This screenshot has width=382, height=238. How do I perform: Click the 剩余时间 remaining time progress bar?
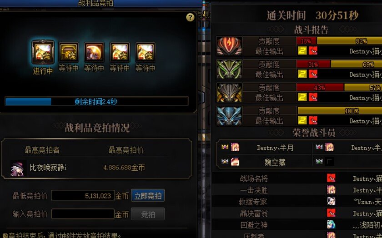(96, 101)
